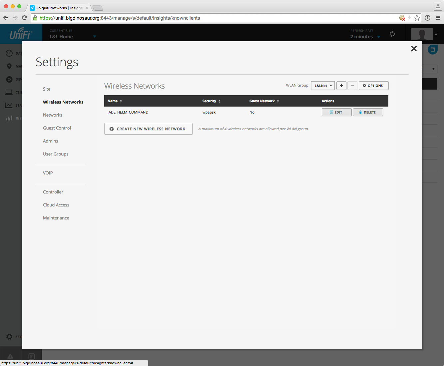Viewport: 444px width, 366px height.
Task: Close the Settings dialog with the X
Action: (414, 49)
